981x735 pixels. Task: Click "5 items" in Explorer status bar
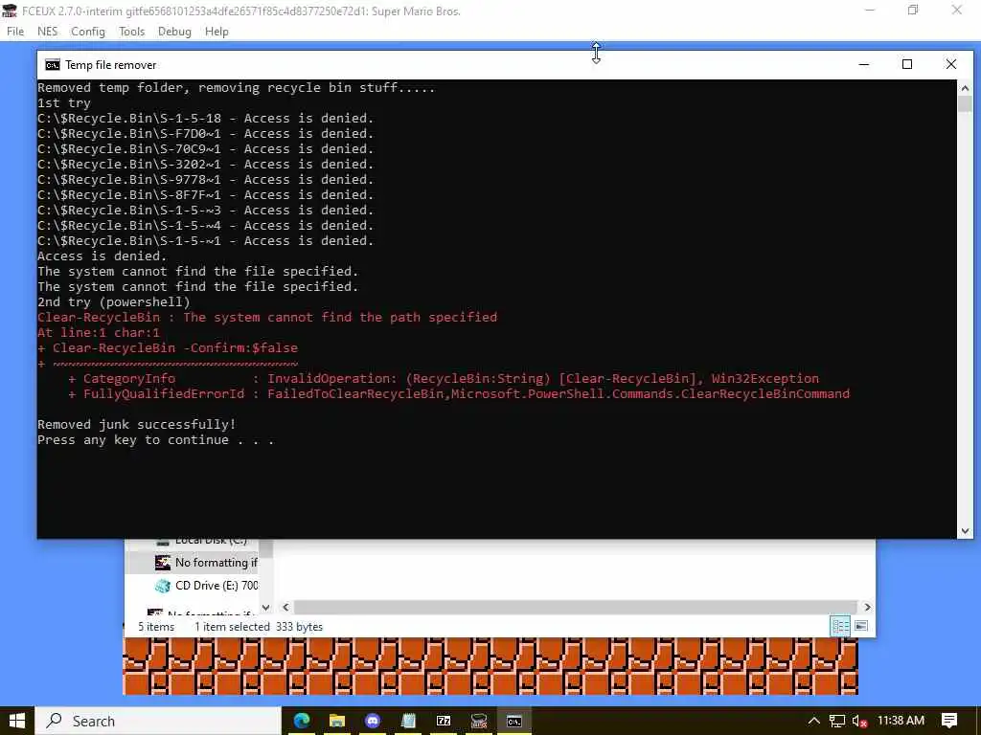tap(156, 627)
